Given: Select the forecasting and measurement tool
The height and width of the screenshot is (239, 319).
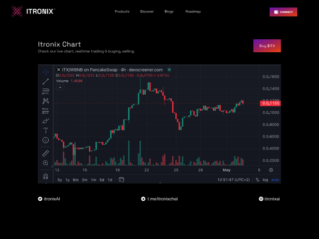Looking at the screenshot, I should (46, 111).
